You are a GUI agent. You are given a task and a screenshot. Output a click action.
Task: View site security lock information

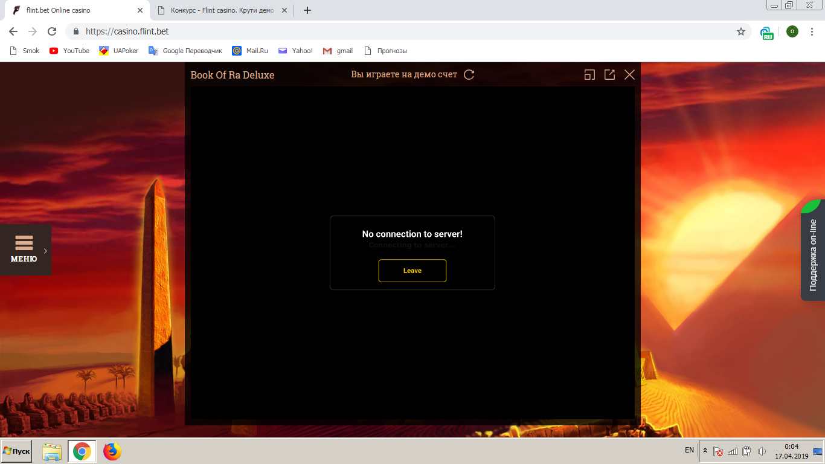[x=76, y=31]
